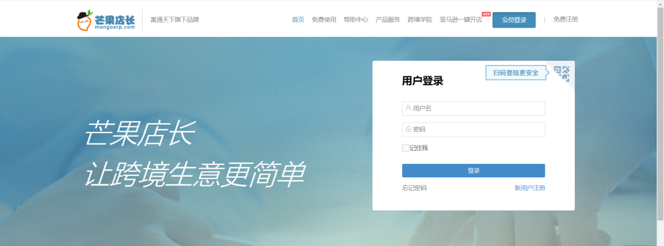Select 跨境学院 in the top navigation
This screenshot has width=664, height=246.
[x=420, y=20]
